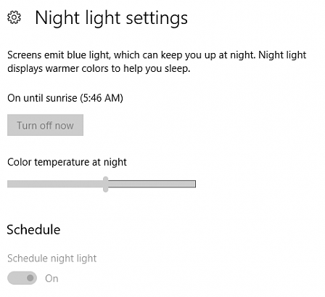Click the Schedule section heading
325x297 pixels.
[x=33, y=229]
